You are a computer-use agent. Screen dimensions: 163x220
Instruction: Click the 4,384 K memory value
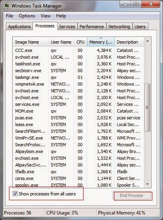(x=104, y=50)
